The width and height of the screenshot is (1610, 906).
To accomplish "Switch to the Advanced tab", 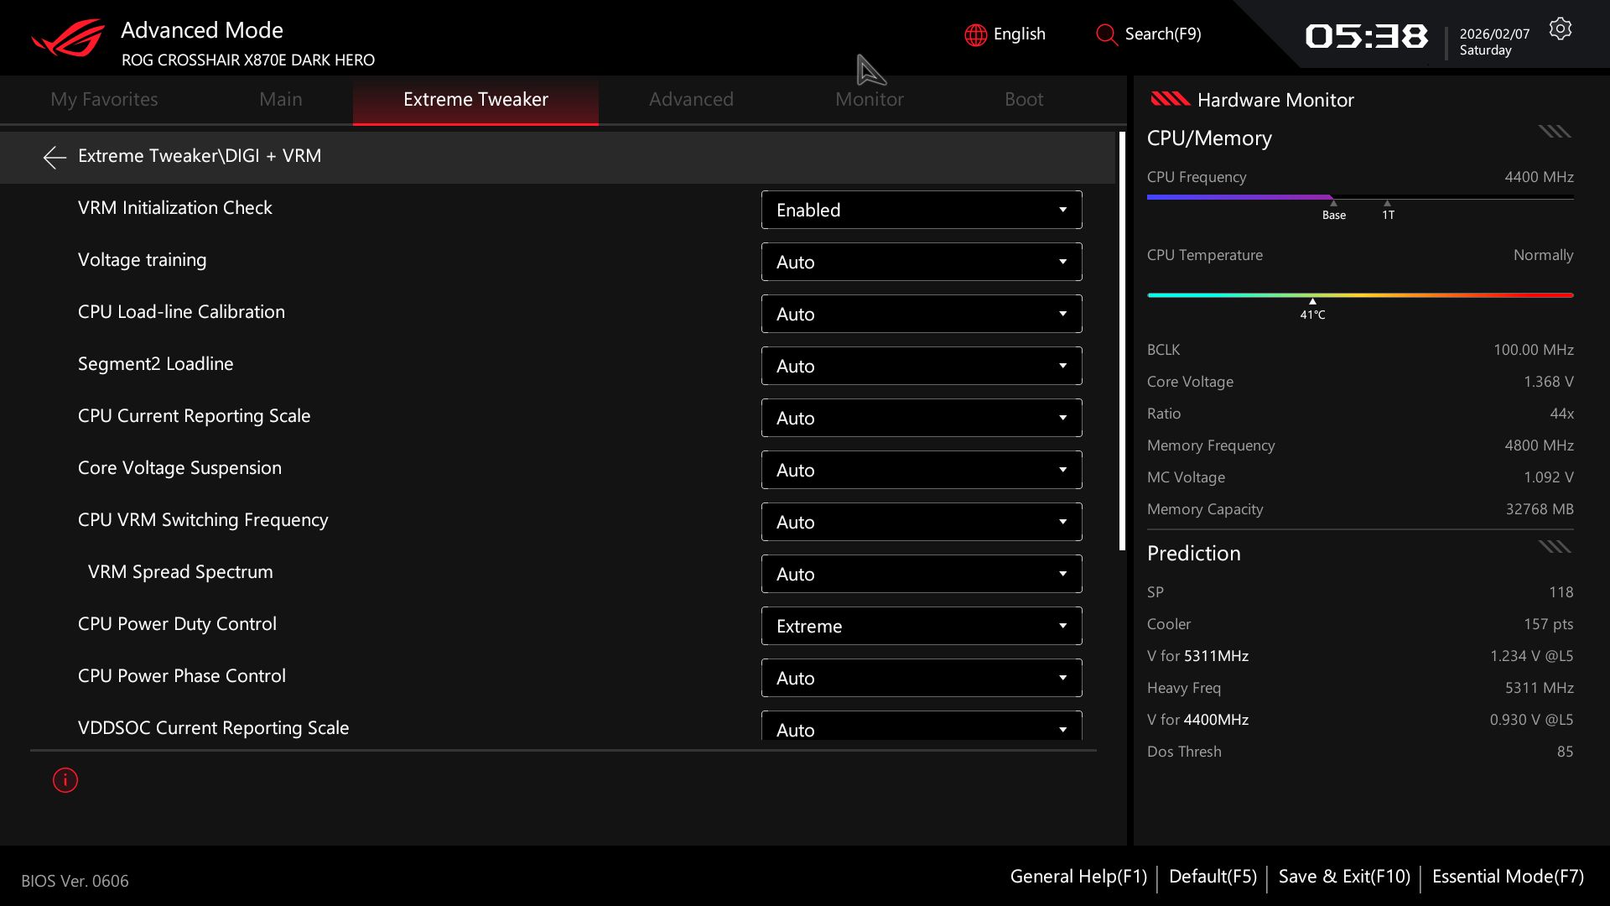I will [x=690, y=100].
